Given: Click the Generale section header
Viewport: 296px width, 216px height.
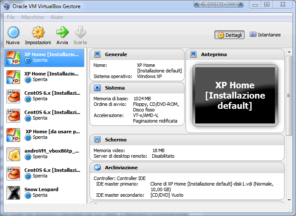Looking at the screenshot, I should (137, 54).
